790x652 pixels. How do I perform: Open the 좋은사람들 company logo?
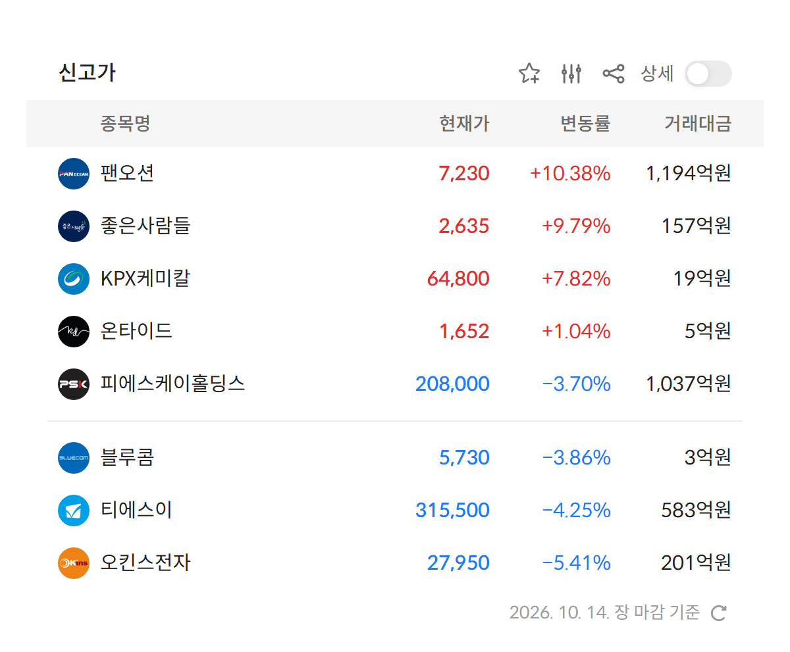pyautogui.click(x=74, y=226)
